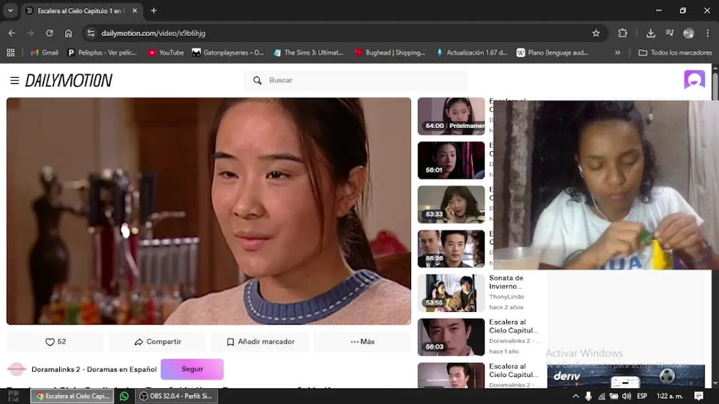The image size is (719, 404).
Task: Open the Windows notification center
Action: (x=699, y=396)
